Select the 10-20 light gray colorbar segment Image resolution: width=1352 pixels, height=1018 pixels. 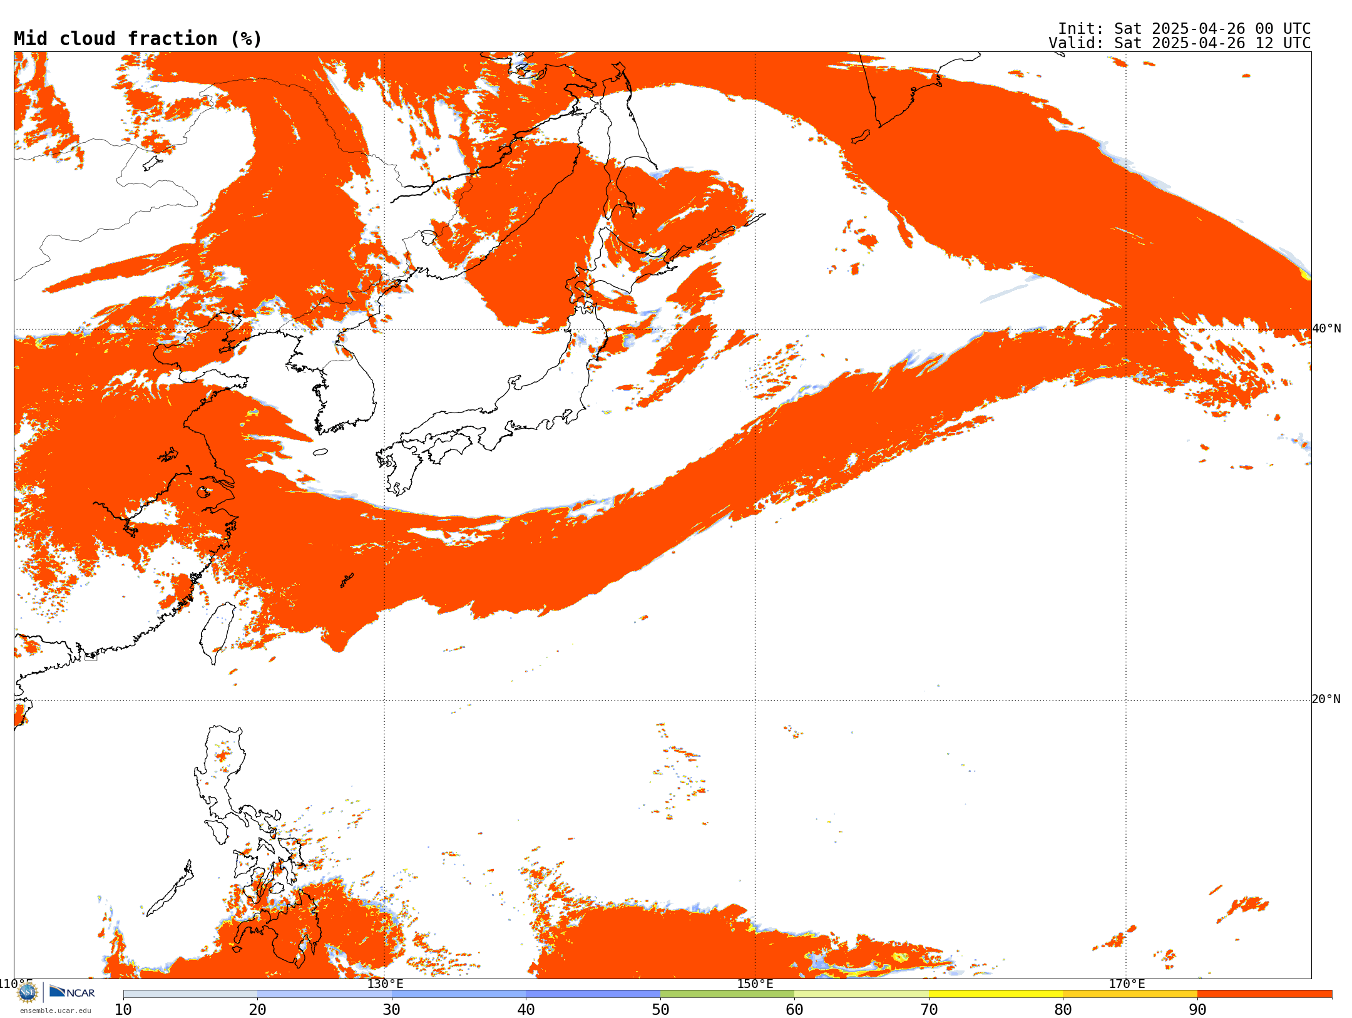190,994
